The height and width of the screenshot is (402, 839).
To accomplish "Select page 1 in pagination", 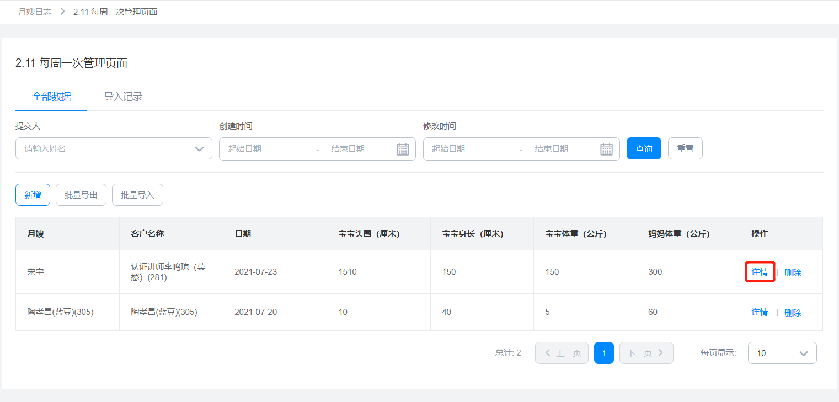I will point(603,353).
